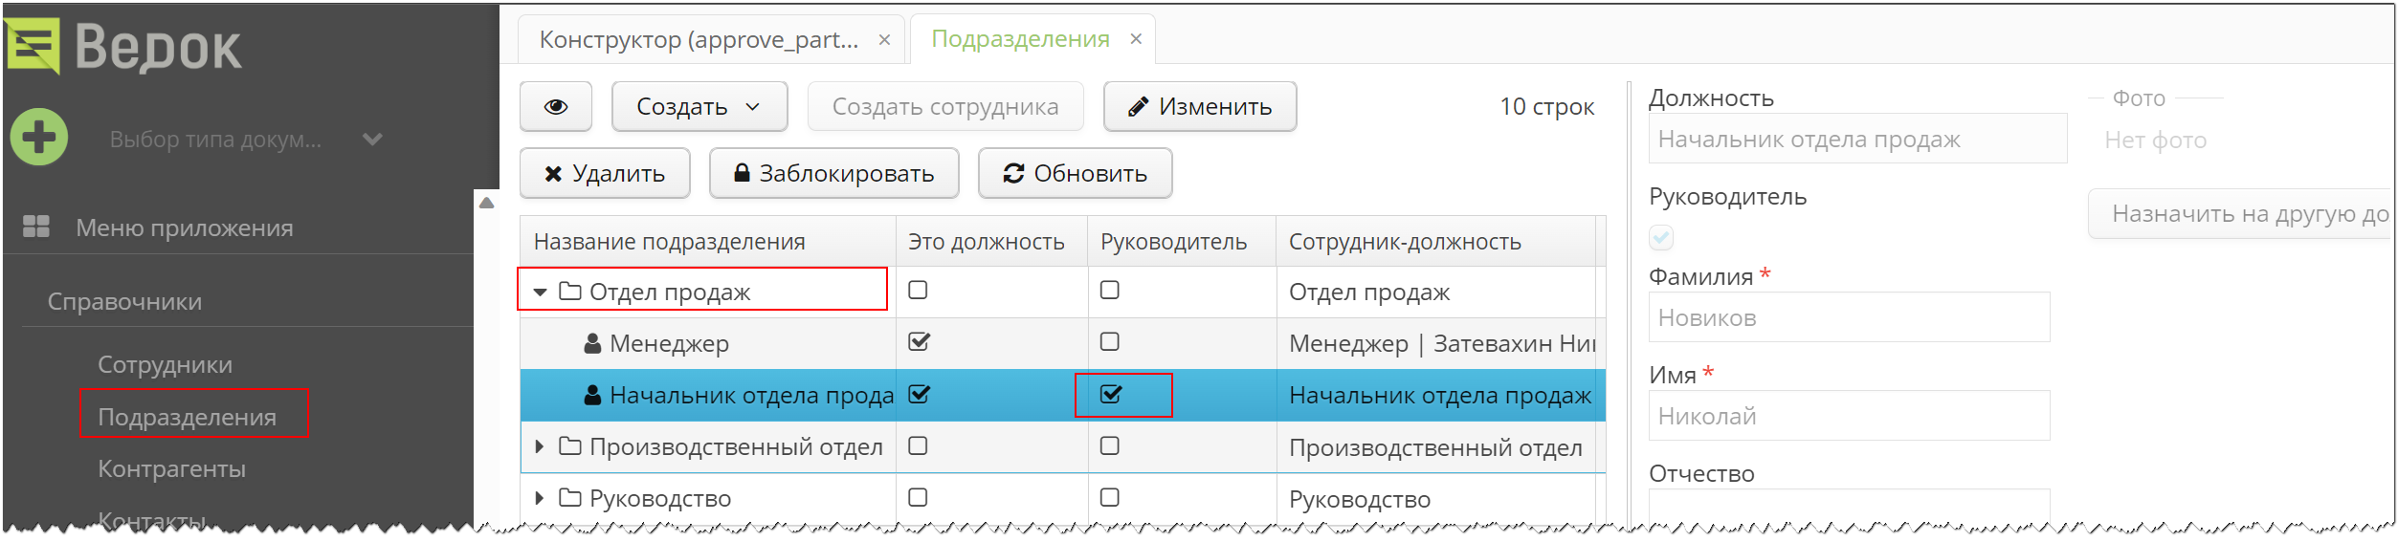Screen dimensions: 2398x542
Task: Toggle Это должность checkbox for Производственный отдел
Action: (x=918, y=445)
